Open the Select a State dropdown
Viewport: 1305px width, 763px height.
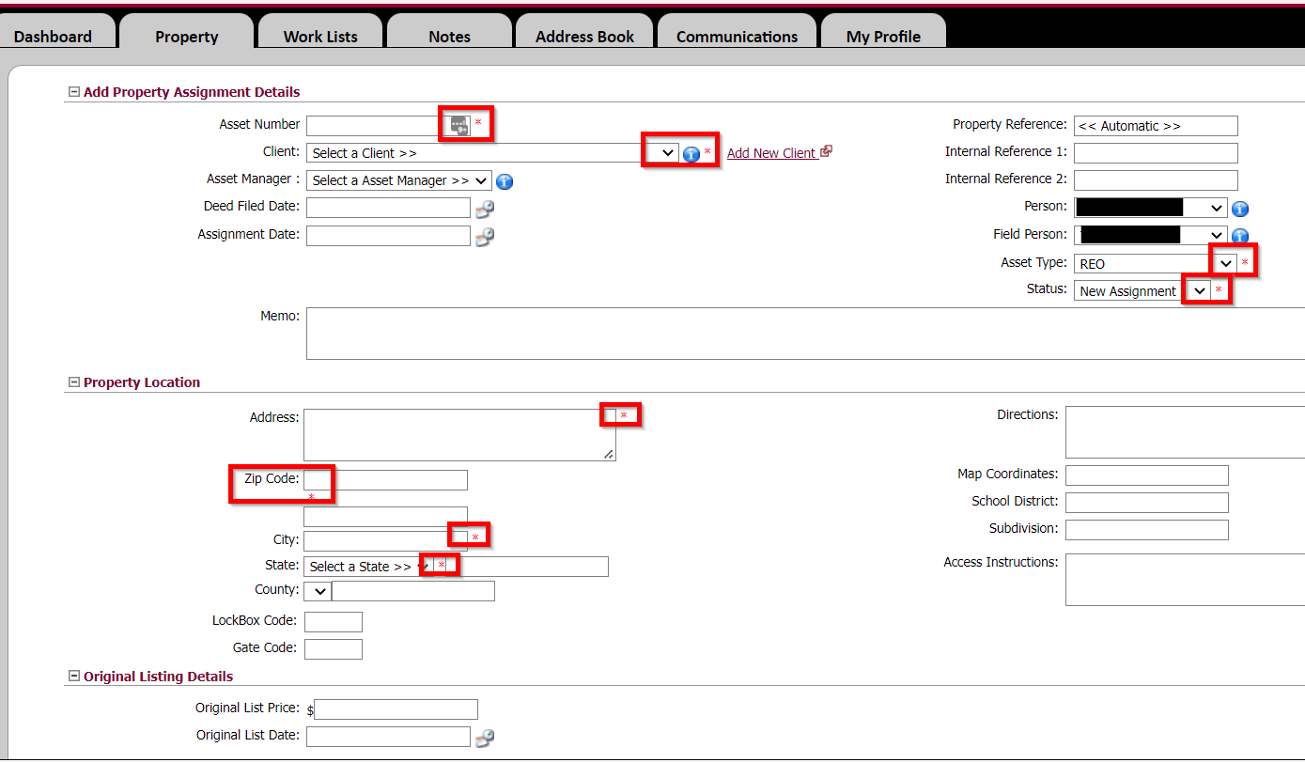pos(368,567)
